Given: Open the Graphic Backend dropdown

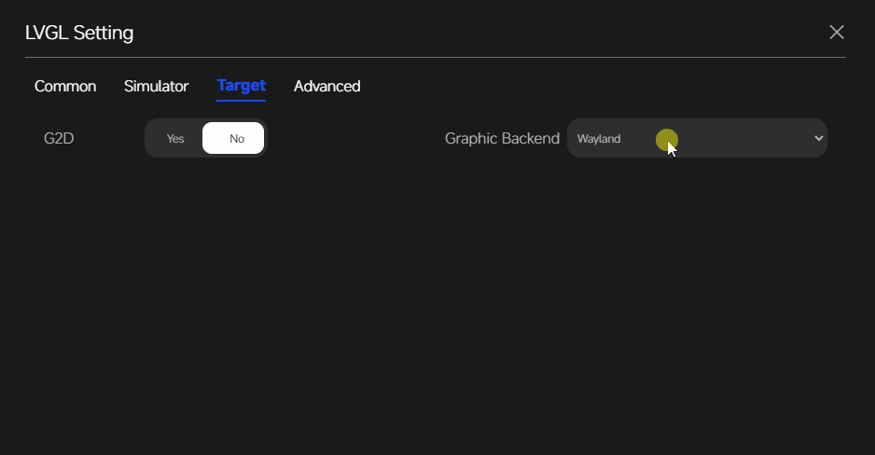Looking at the screenshot, I should pyautogui.click(x=697, y=138).
